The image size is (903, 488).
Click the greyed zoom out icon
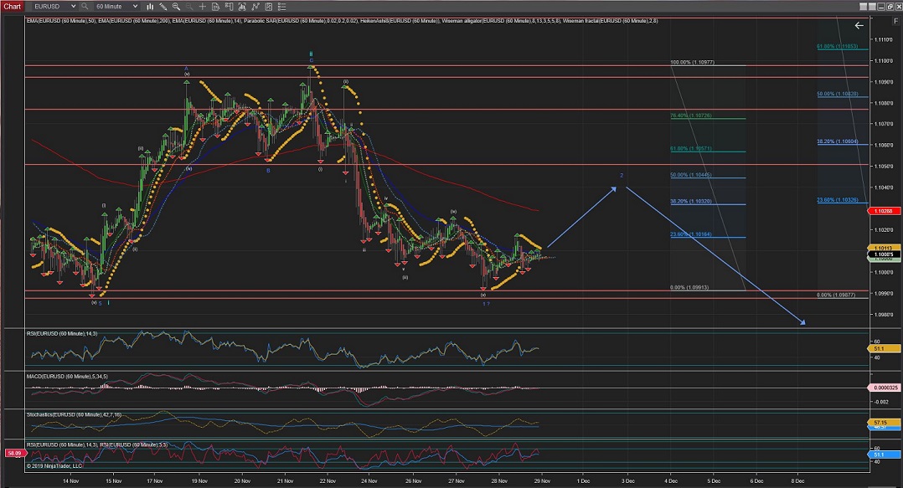coord(189,7)
